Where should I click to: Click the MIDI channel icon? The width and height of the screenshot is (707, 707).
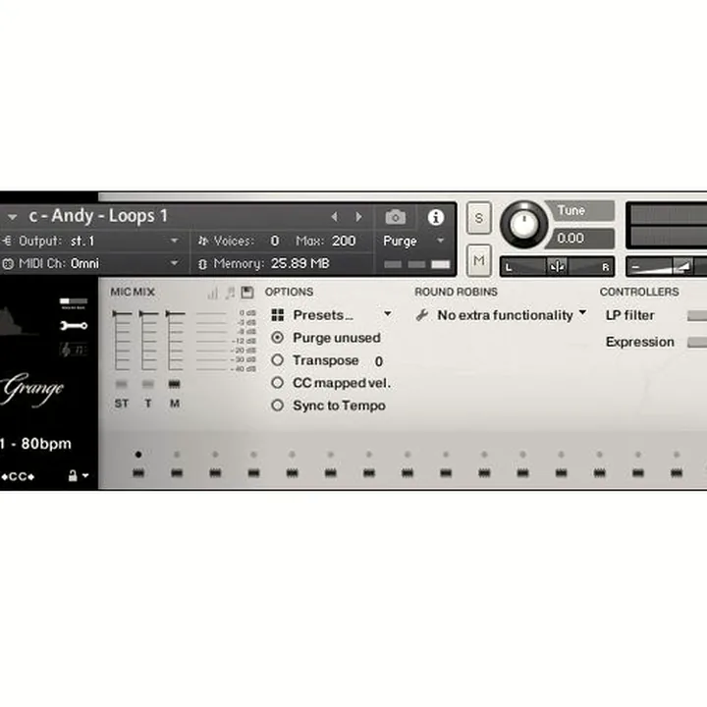pos(8,263)
